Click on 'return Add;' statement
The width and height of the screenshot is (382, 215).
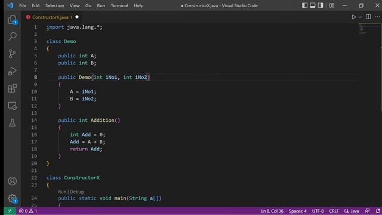(x=86, y=149)
